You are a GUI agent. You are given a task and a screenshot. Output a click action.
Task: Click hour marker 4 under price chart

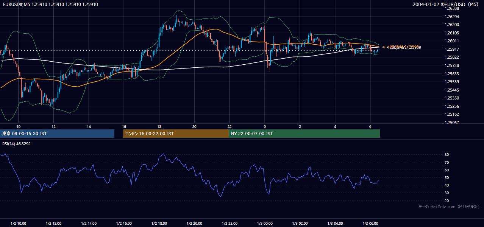coord(335,126)
